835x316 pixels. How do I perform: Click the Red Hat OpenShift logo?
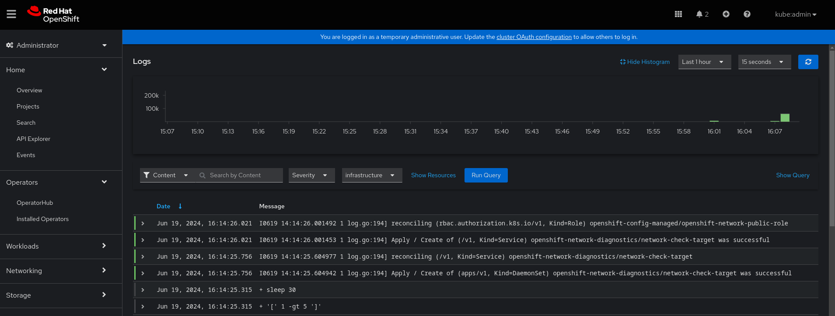click(53, 14)
